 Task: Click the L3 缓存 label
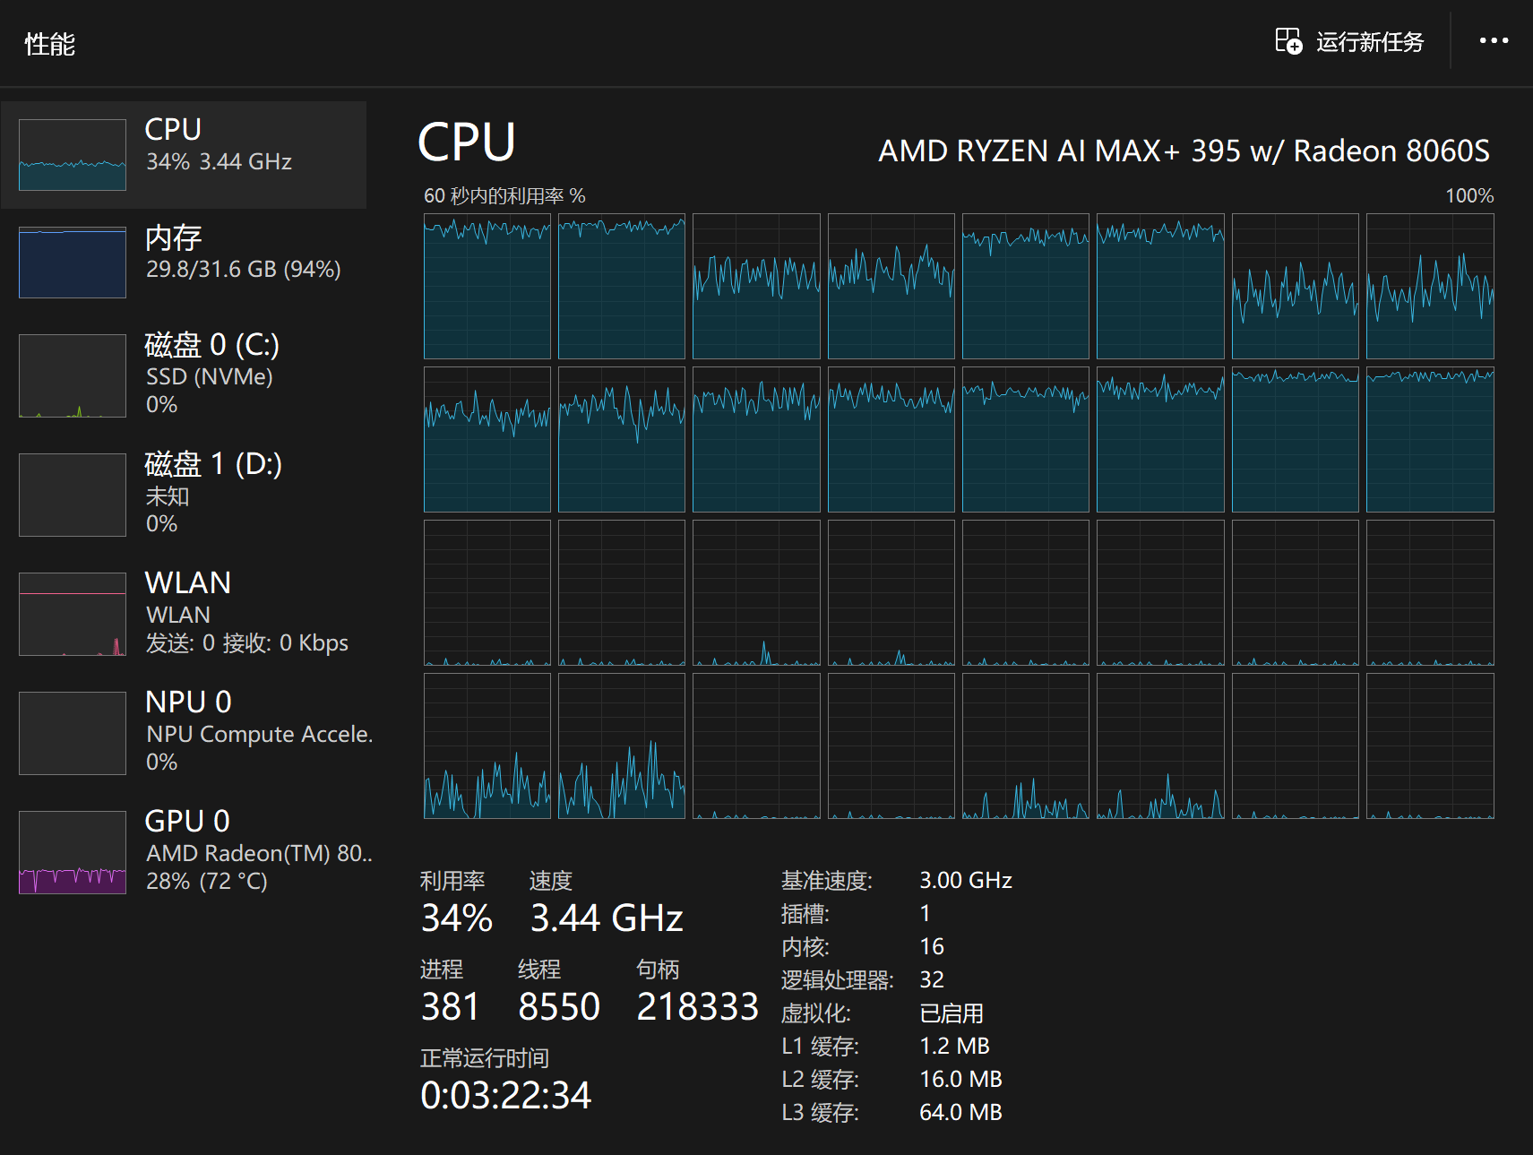(820, 1113)
